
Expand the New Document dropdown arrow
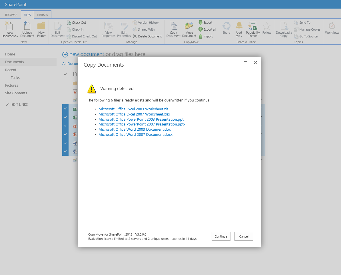[x=17, y=37]
